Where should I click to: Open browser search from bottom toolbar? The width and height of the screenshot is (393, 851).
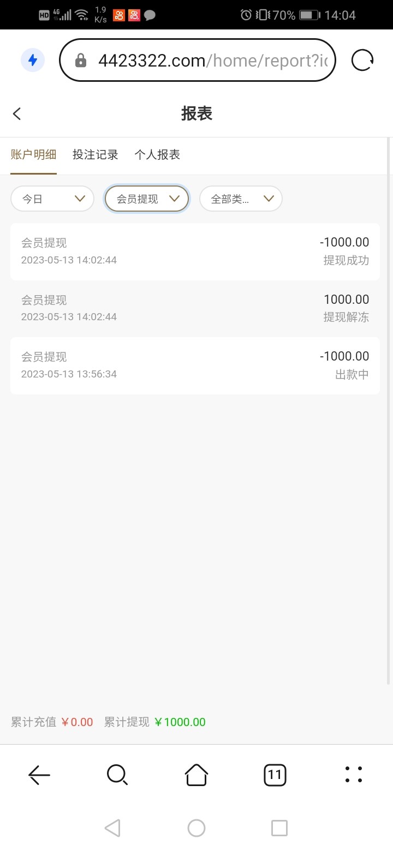coord(117,774)
